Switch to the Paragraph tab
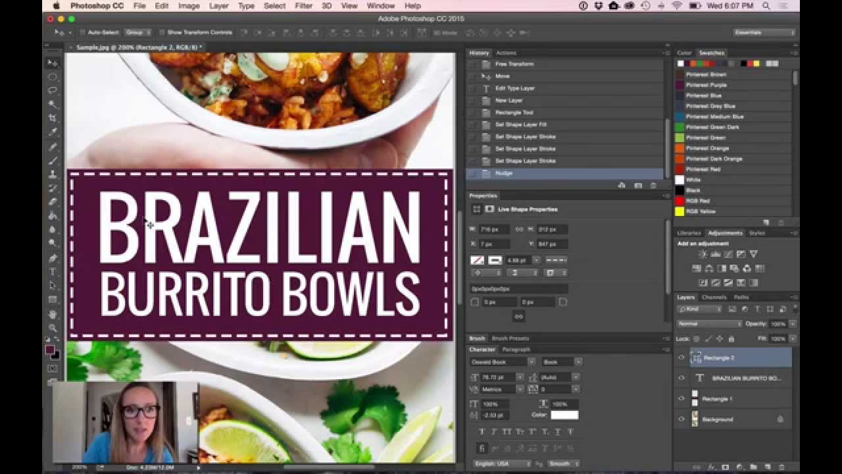Image resolution: width=842 pixels, height=474 pixels. coord(516,350)
